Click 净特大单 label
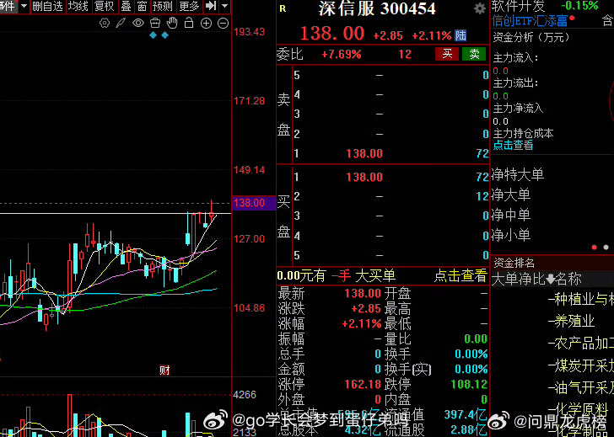614x437 pixels. pyautogui.click(x=518, y=174)
